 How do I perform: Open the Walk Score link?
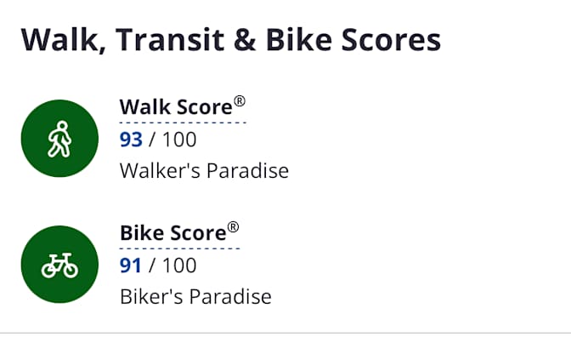176,108
